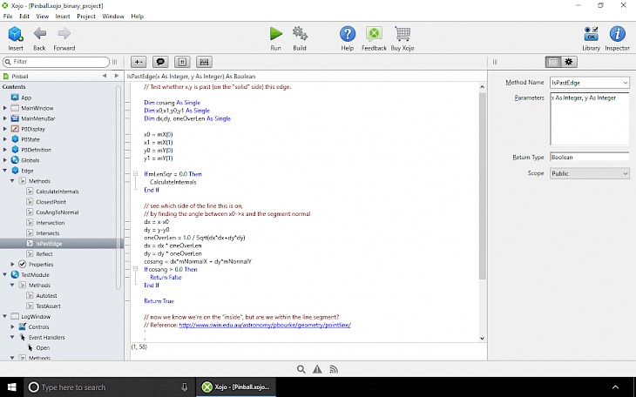
Task: Expand the PBDefinition tree node
Action: (x=5, y=150)
